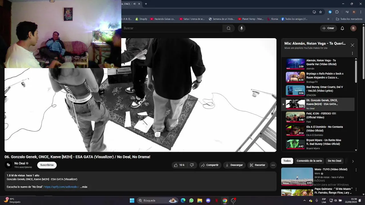The image size is (365, 205).
Task: Open options for Mora - TUYO video
Action: [x=356, y=170]
